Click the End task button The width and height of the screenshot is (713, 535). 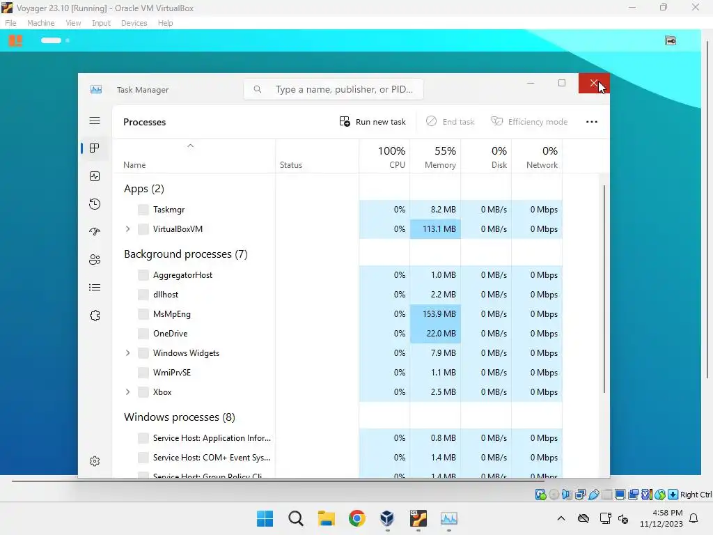pos(450,121)
